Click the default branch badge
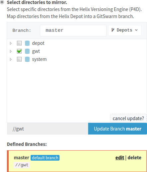This screenshot has width=147, height=172. [x=45, y=158]
